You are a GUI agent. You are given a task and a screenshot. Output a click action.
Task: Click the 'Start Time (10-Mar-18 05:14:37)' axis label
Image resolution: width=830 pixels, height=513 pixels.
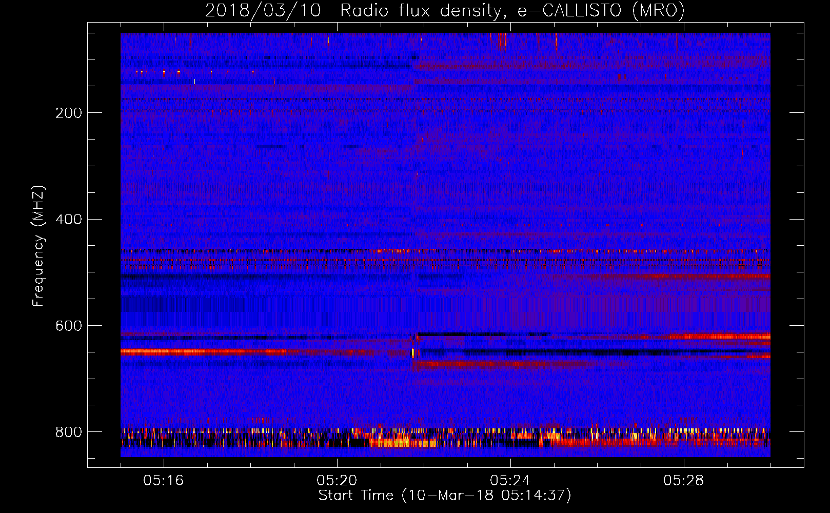tap(445, 496)
